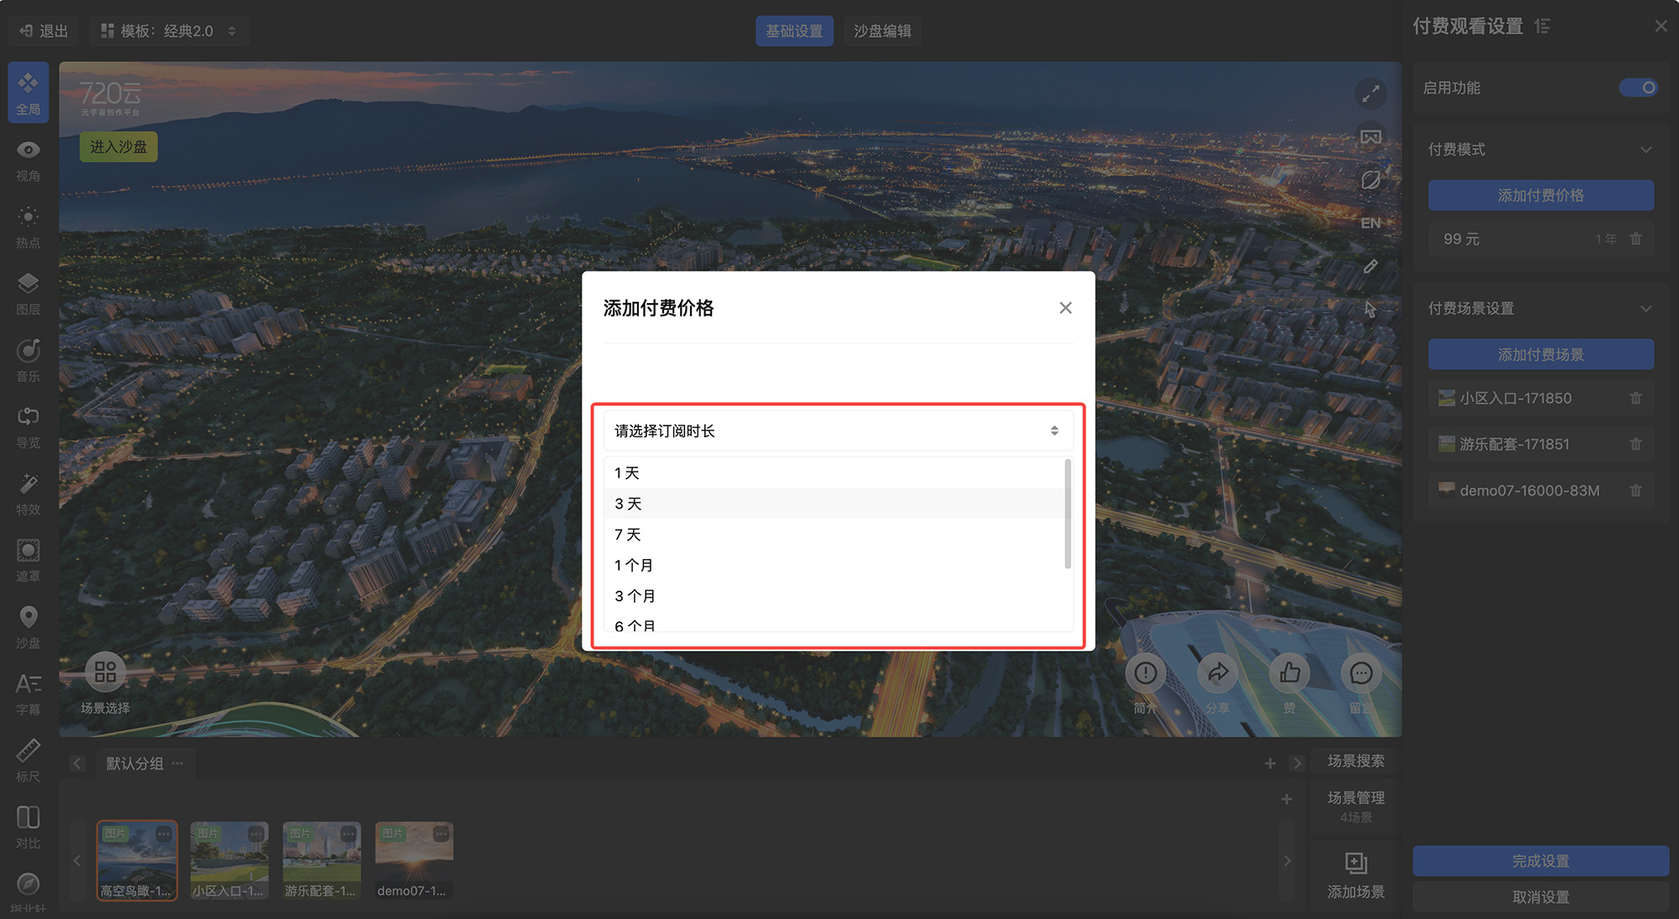This screenshot has height=919, width=1679.
Task: Click the 添加付费场景 button
Action: 1540,355
